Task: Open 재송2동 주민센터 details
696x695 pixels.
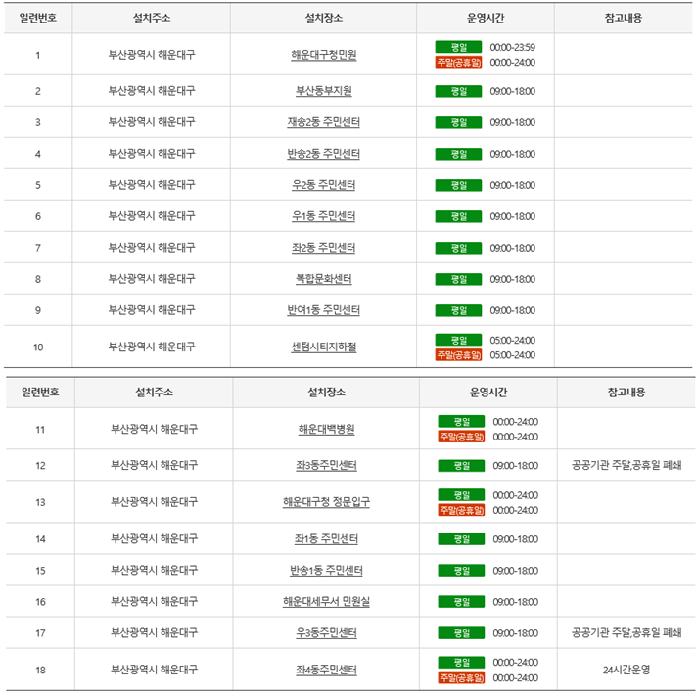Action: [x=323, y=122]
